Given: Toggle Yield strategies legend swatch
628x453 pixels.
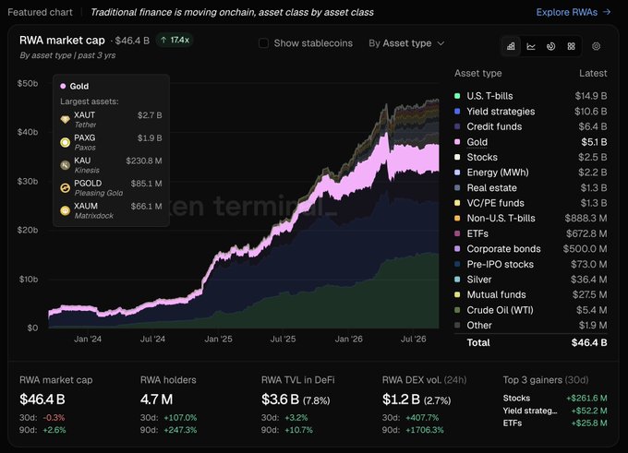Looking at the screenshot, I should [457, 111].
